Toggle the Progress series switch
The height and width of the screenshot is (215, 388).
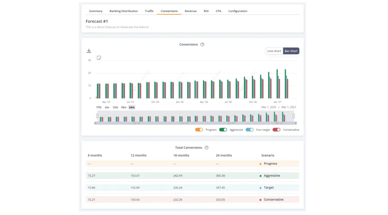point(199,129)
